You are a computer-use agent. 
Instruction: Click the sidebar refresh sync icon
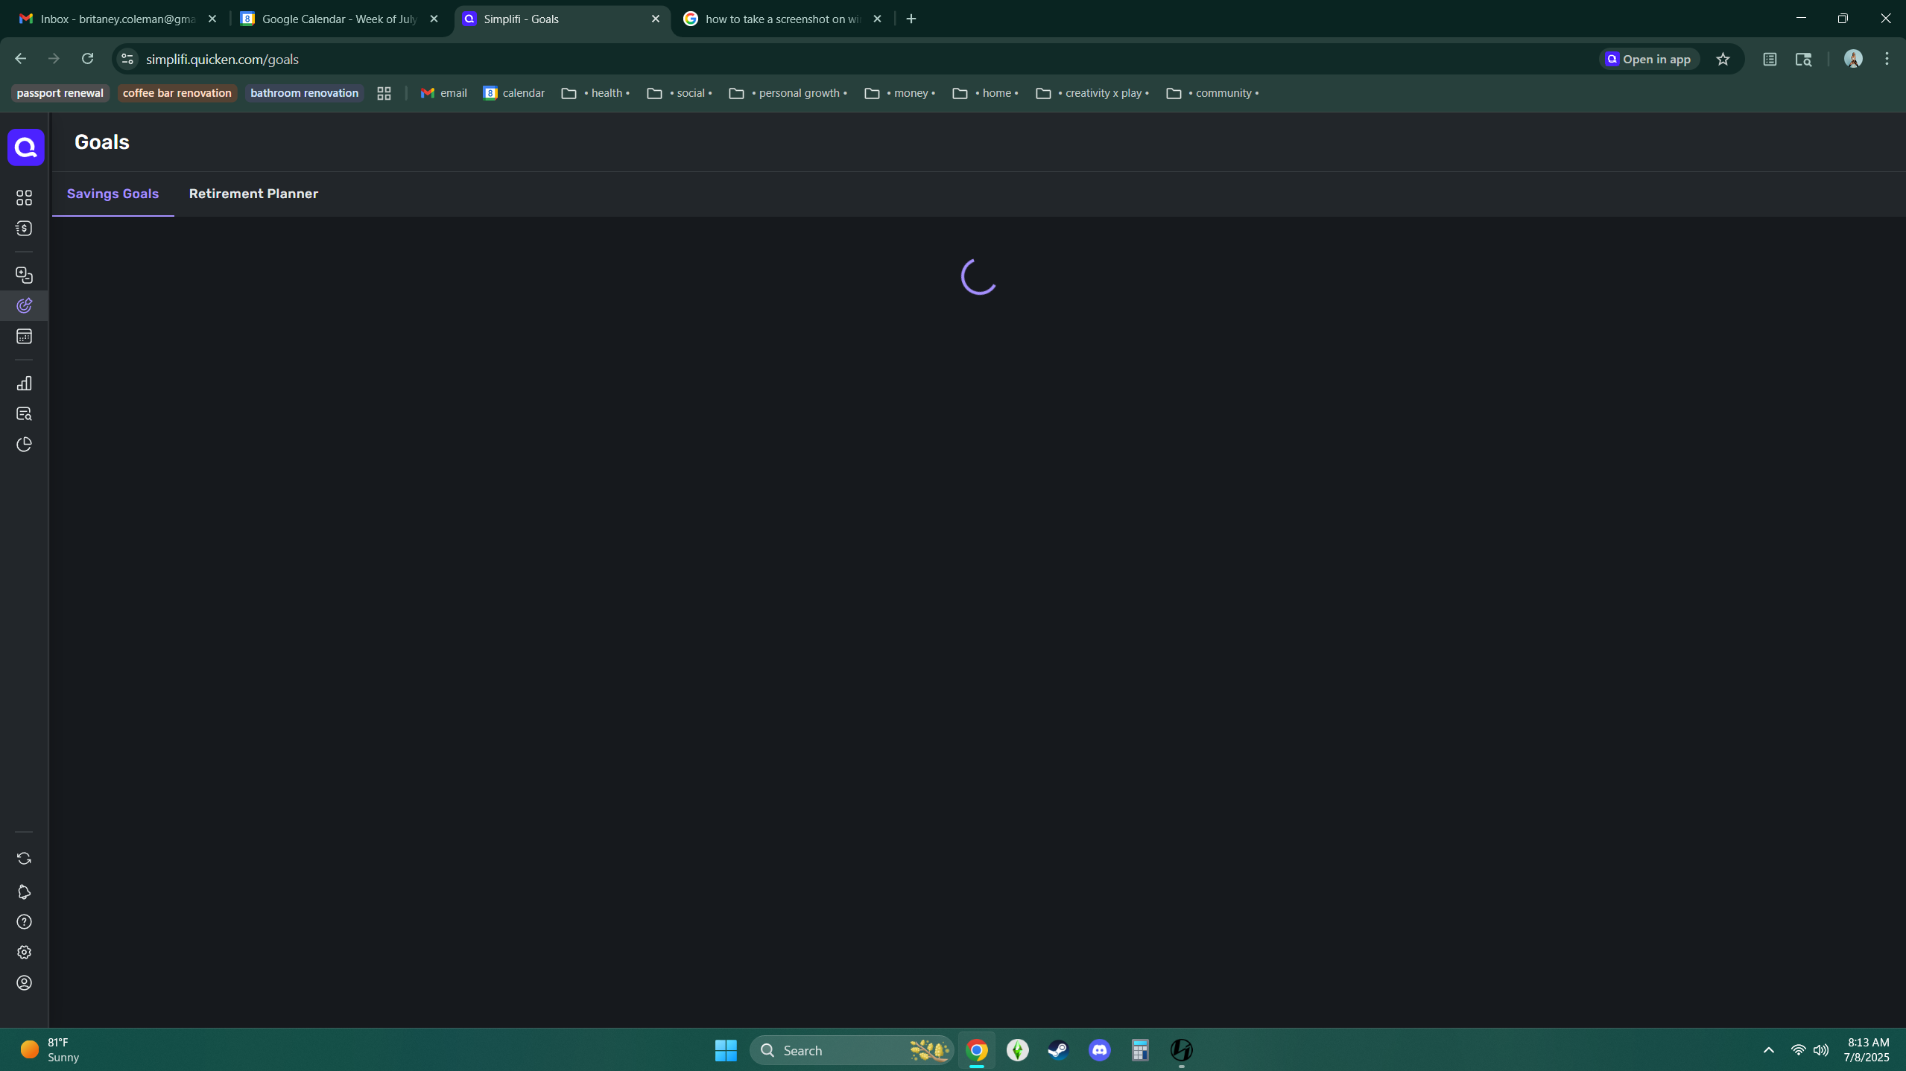(24, 859)
